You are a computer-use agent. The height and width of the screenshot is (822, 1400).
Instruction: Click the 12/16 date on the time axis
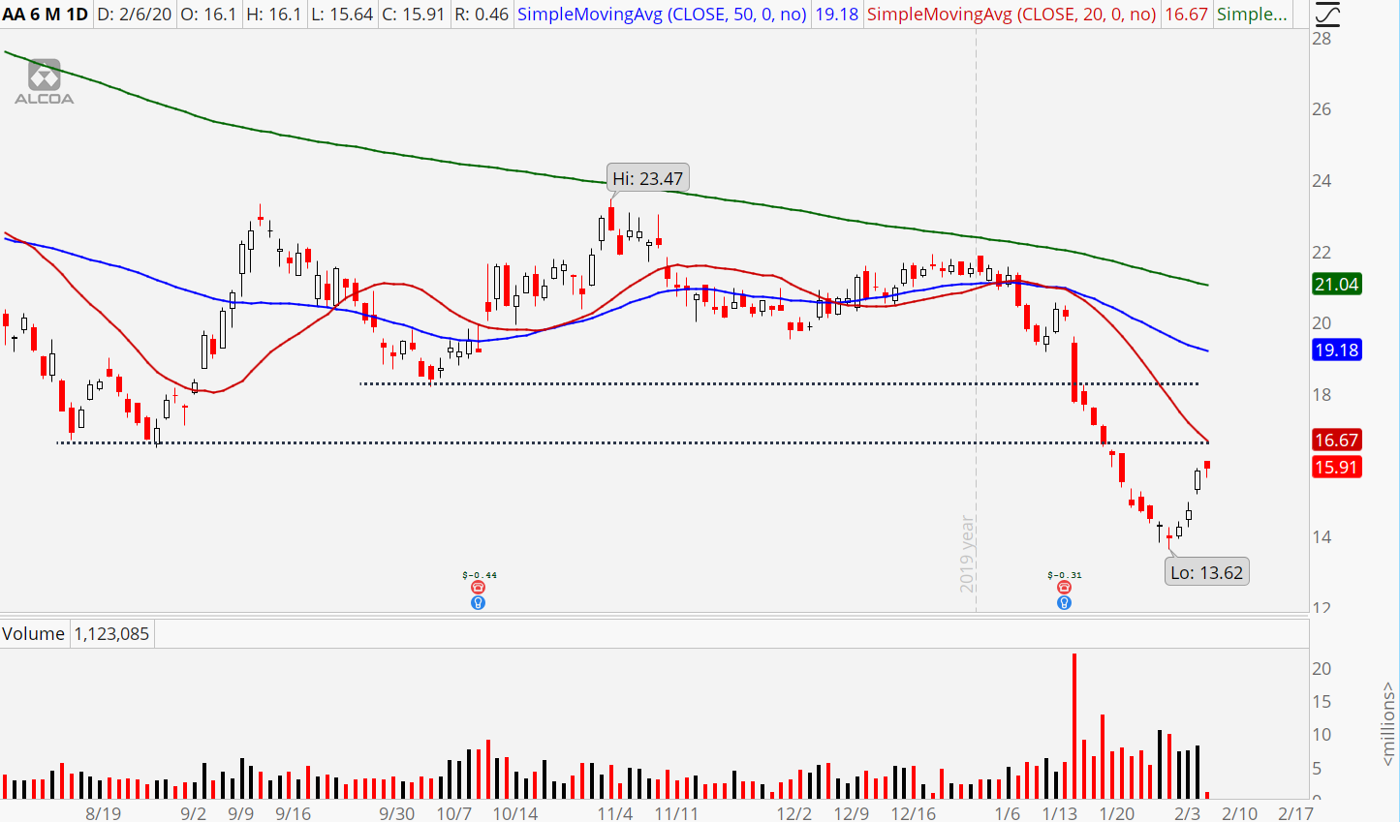click(914, 813)
